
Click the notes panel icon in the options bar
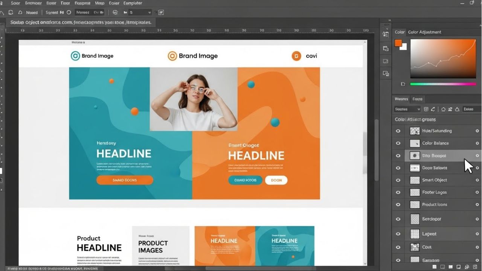pyautogui.click(x=161, y=12)
